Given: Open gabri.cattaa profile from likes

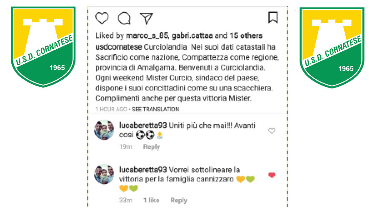Looking at the screenshot, I should (192, 36).
